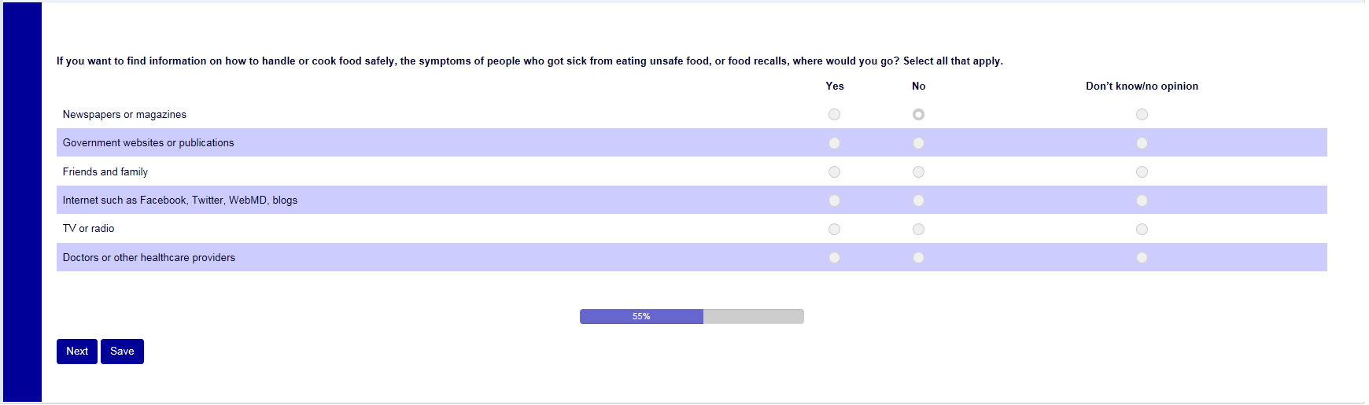1369x405 pixels.
Task: Select Yes for Friends and family
Action: [834, 172]
